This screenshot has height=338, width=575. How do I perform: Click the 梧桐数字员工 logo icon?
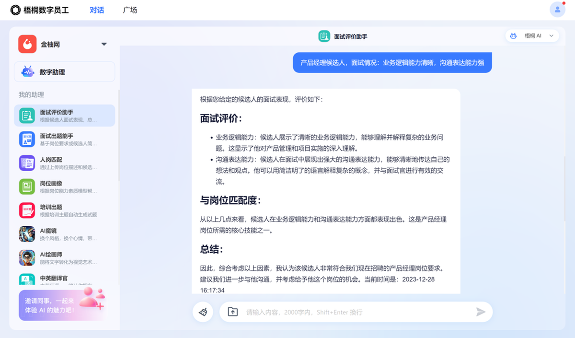[16, 10]
